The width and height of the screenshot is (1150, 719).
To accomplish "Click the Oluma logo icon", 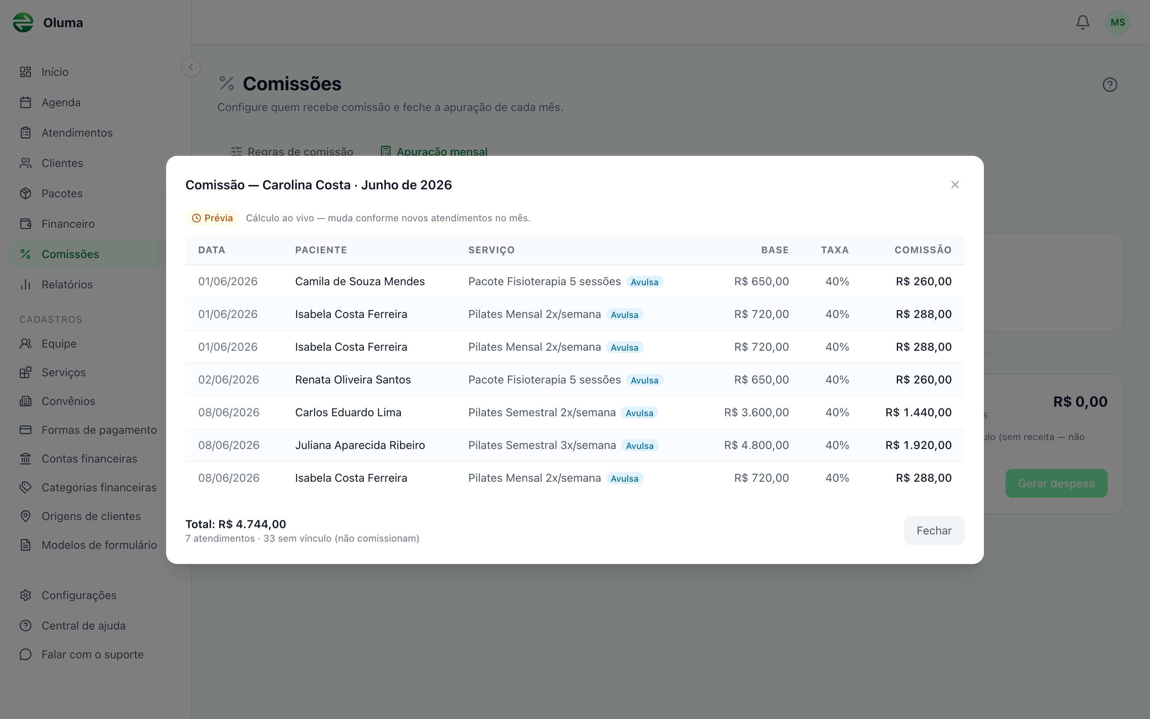I will pyautogui.click(x=23, y=22).
